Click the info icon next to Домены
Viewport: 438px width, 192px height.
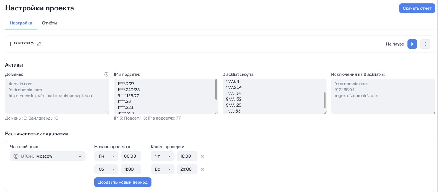[x=106, y=74]
